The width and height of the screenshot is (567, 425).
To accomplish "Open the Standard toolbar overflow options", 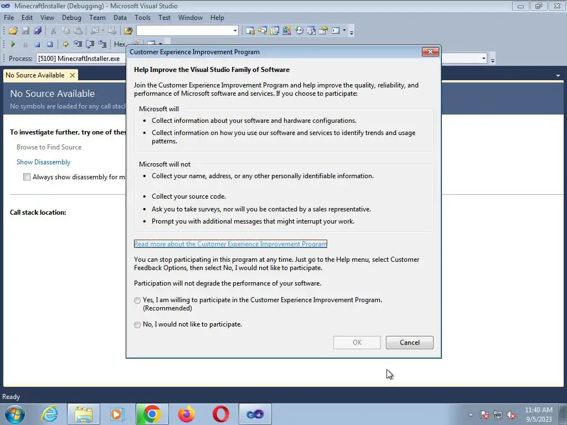I will [x=352, y=32].
